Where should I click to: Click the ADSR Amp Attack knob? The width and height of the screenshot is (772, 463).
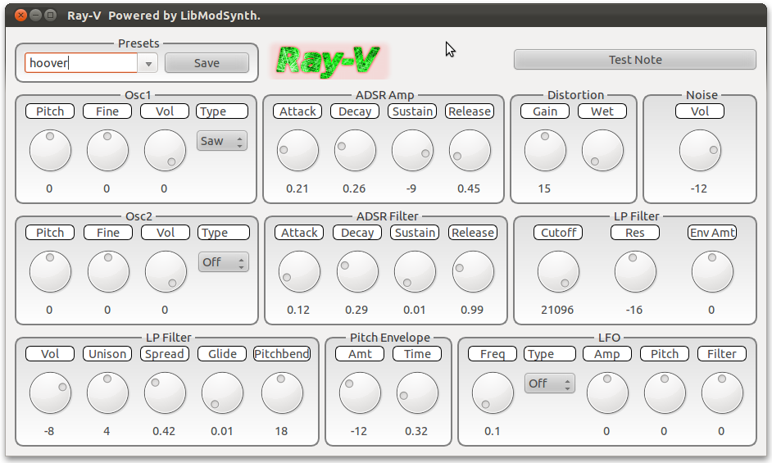click(298, 151)
